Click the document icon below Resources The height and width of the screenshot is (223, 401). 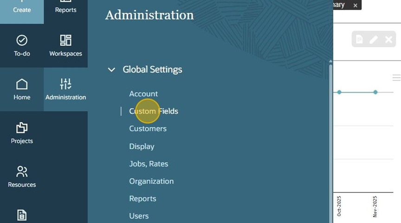(22, 215)
